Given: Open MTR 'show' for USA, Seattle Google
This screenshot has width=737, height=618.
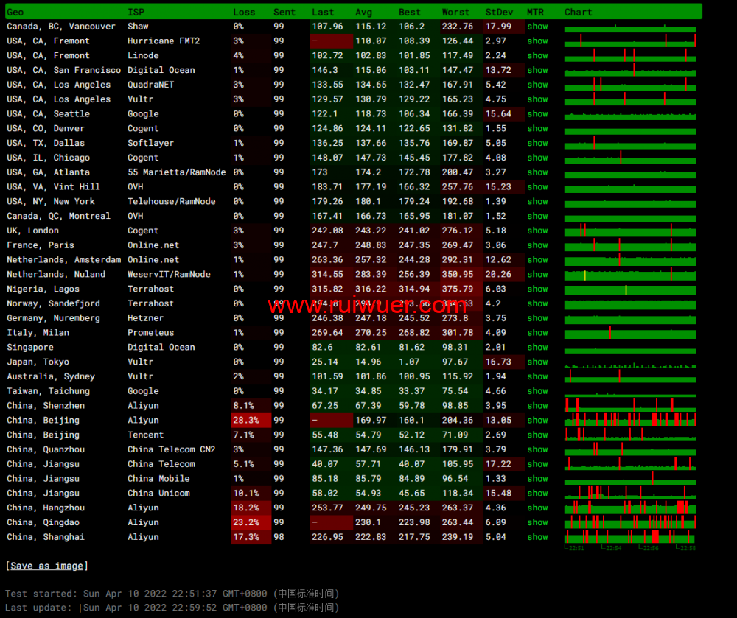Looking at the screenshot, I should (x=537, y=114).
